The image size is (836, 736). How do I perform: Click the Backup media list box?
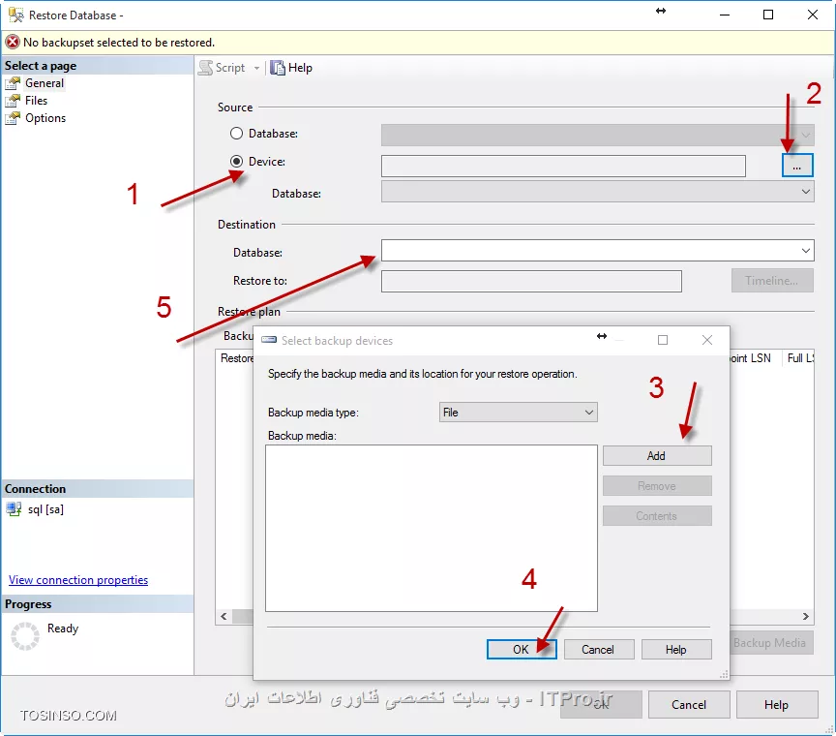tap(432, 528)
